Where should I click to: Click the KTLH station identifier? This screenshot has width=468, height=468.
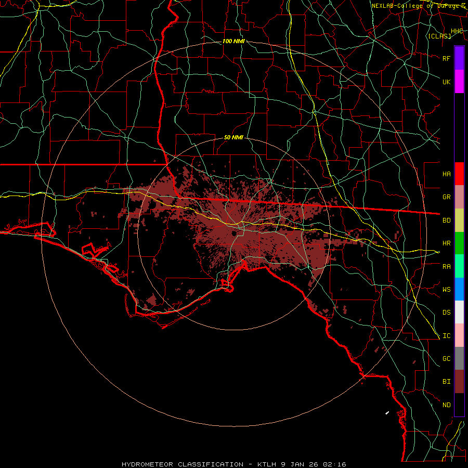tap(267, 464)
